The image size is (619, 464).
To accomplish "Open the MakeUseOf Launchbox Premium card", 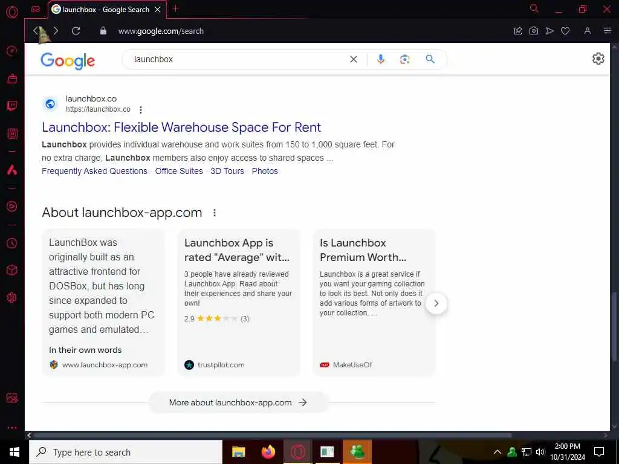I will [374, 303].
